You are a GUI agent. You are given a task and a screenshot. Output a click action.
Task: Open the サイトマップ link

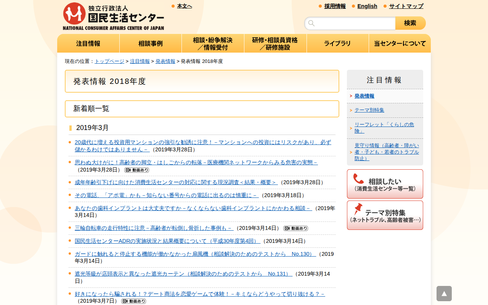406,6
